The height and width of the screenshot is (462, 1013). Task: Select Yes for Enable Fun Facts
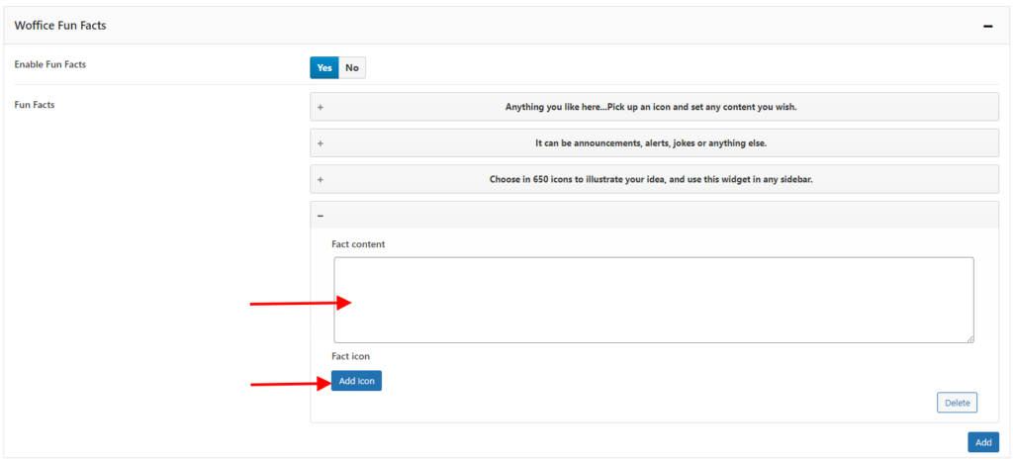(324, 67)
